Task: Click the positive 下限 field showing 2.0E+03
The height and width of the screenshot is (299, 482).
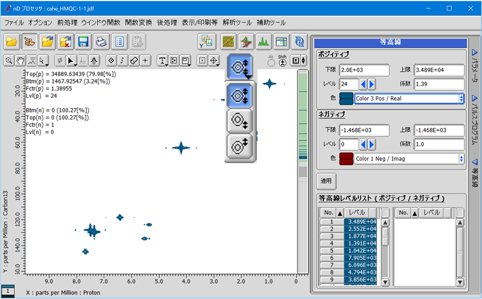Action: click(x=369, y=70)
